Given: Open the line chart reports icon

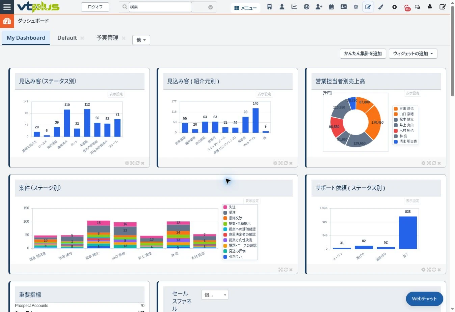Looking at the screenshot, I should point(294,7).
